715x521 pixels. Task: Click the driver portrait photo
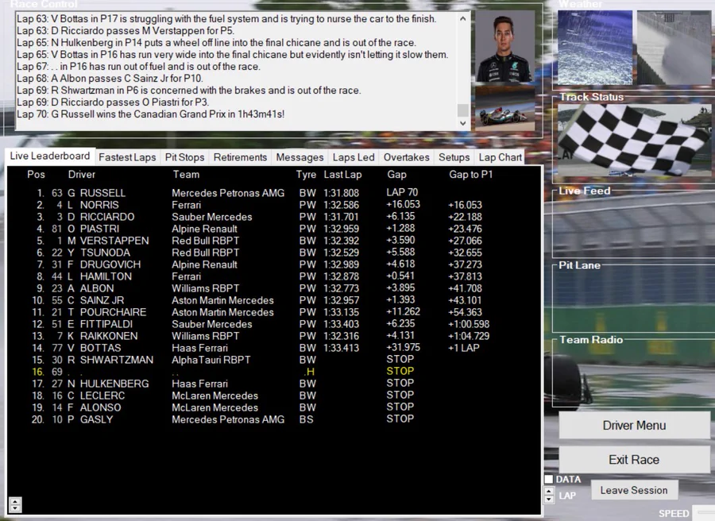coord(504,47)
